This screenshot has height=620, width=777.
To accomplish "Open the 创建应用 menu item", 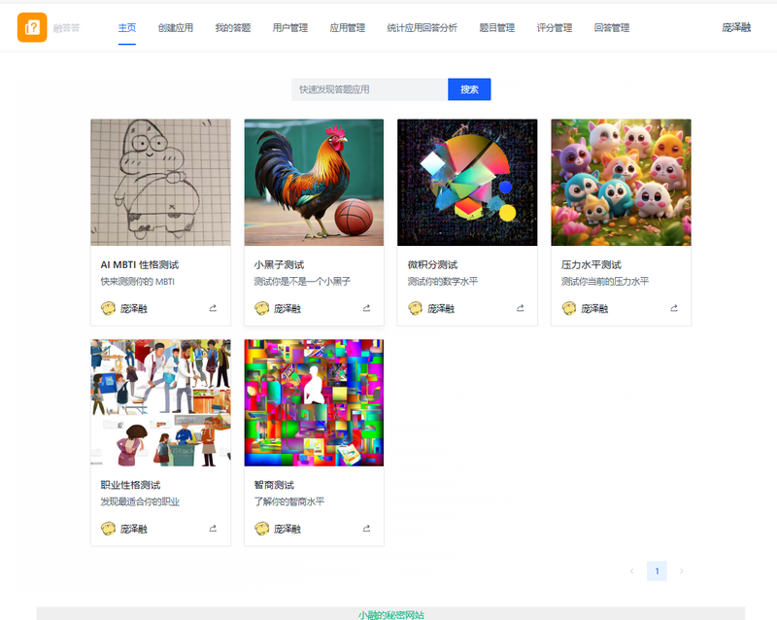I will [x=176, y=28].
